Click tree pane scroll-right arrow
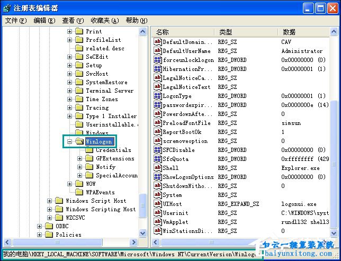Viewport: 341px width, 261px height. tap(134, 242)
